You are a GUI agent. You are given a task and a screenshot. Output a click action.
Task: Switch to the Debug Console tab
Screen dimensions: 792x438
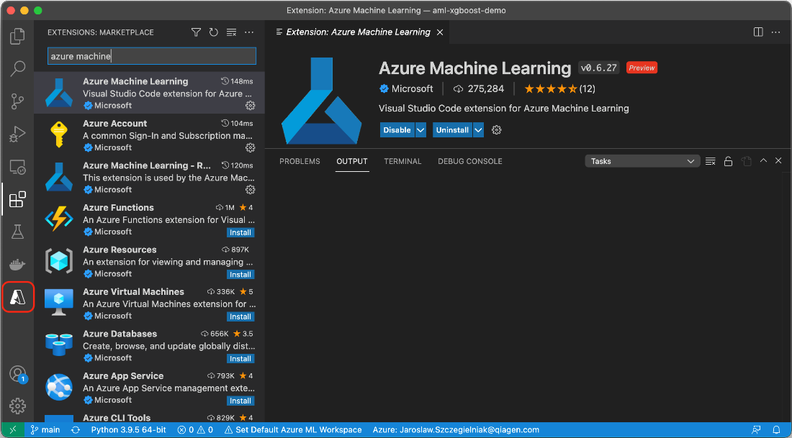[x=470, y=162]
